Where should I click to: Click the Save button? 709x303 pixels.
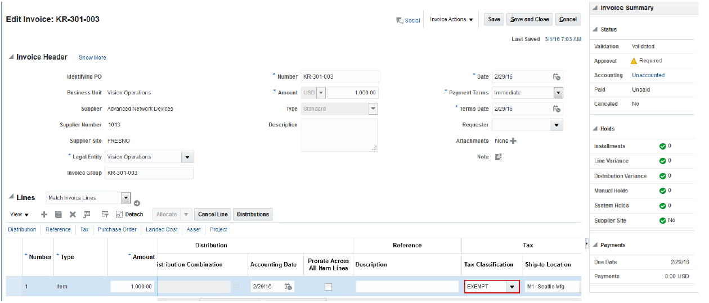494,19
